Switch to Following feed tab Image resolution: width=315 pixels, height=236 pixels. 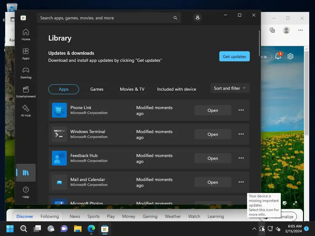pos(50,216)
